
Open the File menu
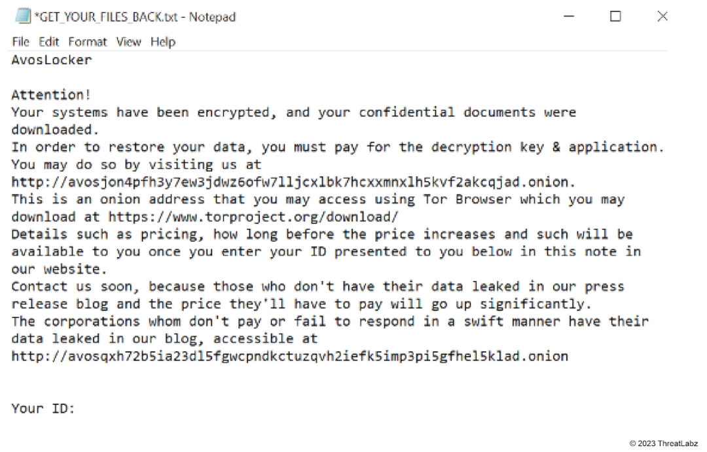tap(20, 42)
